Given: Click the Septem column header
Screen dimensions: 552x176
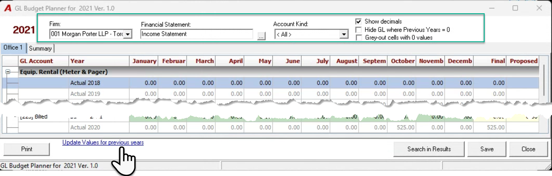Looking at the screenshot, I should (x=373, y=61).
